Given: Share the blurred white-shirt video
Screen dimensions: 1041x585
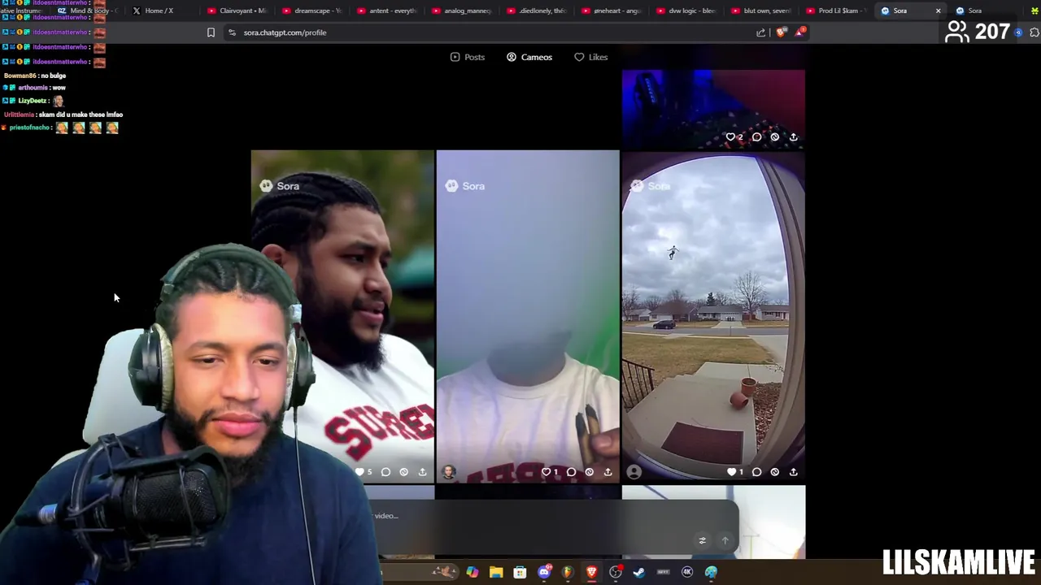Looking at the screenshot, I should [x=608, y=472].
